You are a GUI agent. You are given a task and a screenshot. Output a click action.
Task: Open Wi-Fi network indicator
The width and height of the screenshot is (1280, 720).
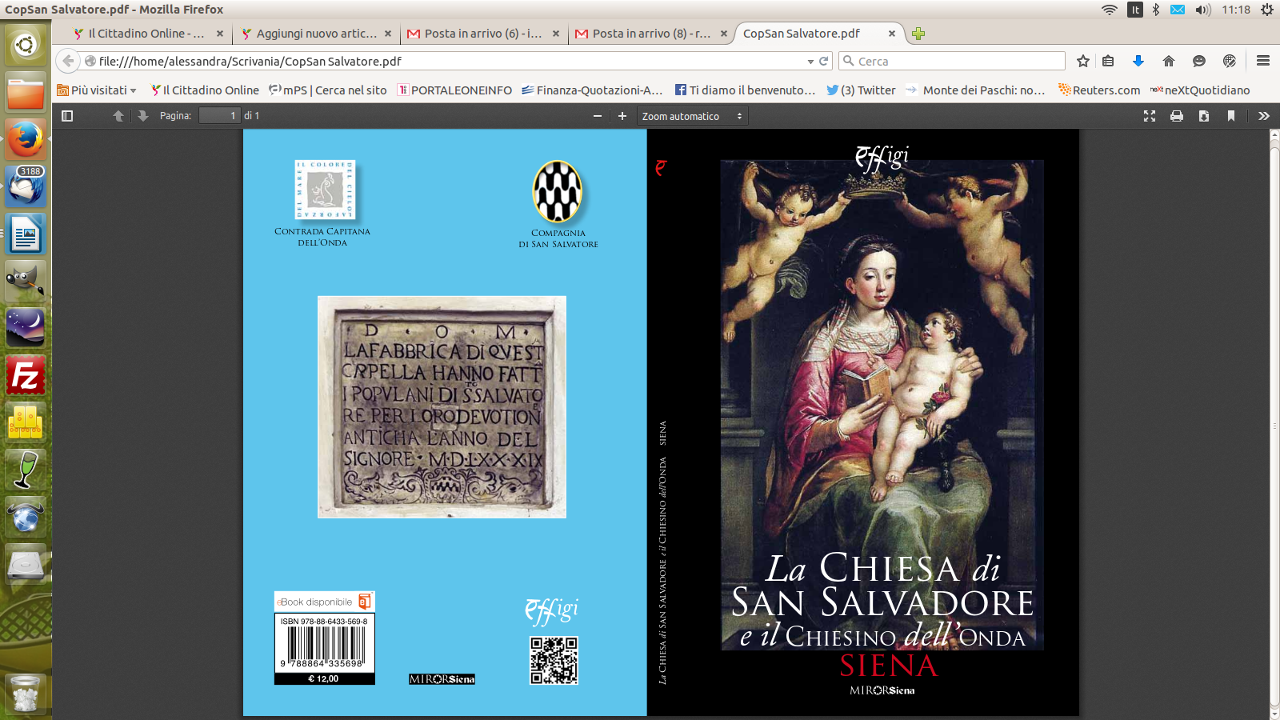pyautogui.click(x=1109, y=10)
